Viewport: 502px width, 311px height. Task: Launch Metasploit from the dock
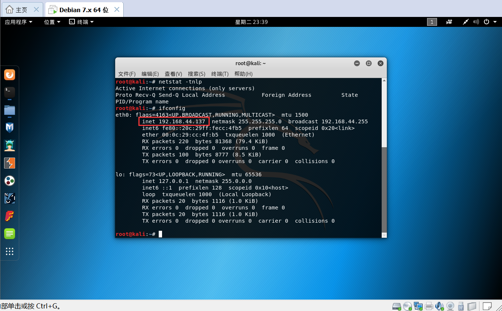(x=9, y=127)
